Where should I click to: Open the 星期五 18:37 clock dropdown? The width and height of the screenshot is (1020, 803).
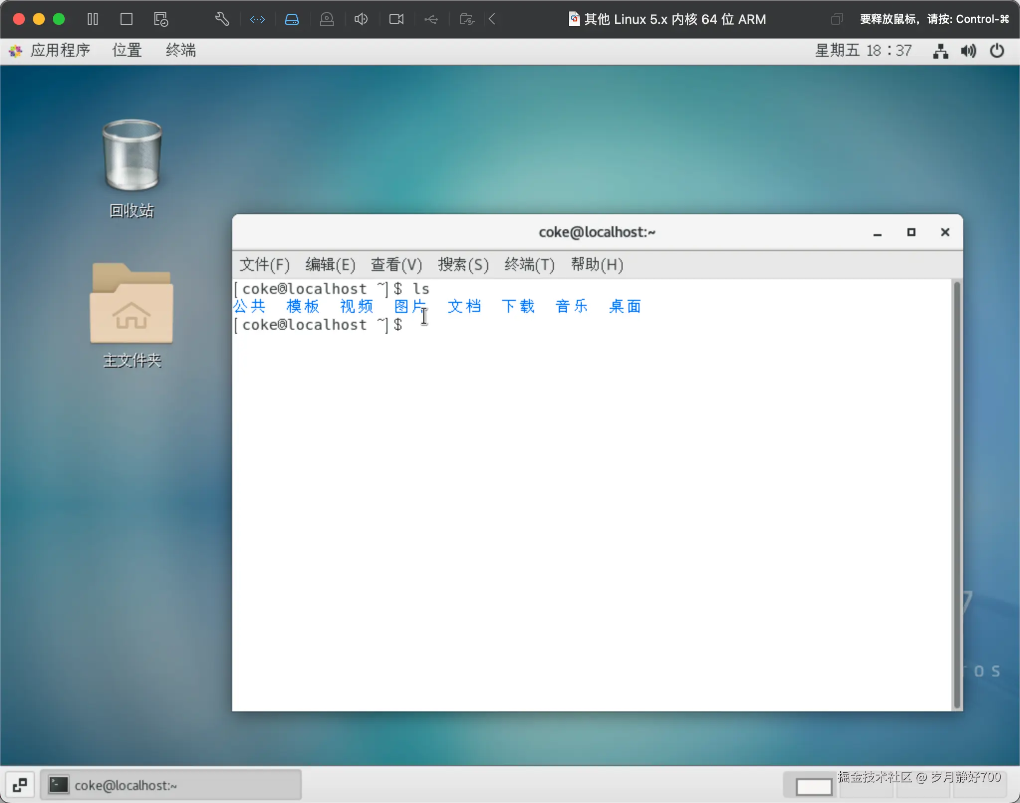863,51
